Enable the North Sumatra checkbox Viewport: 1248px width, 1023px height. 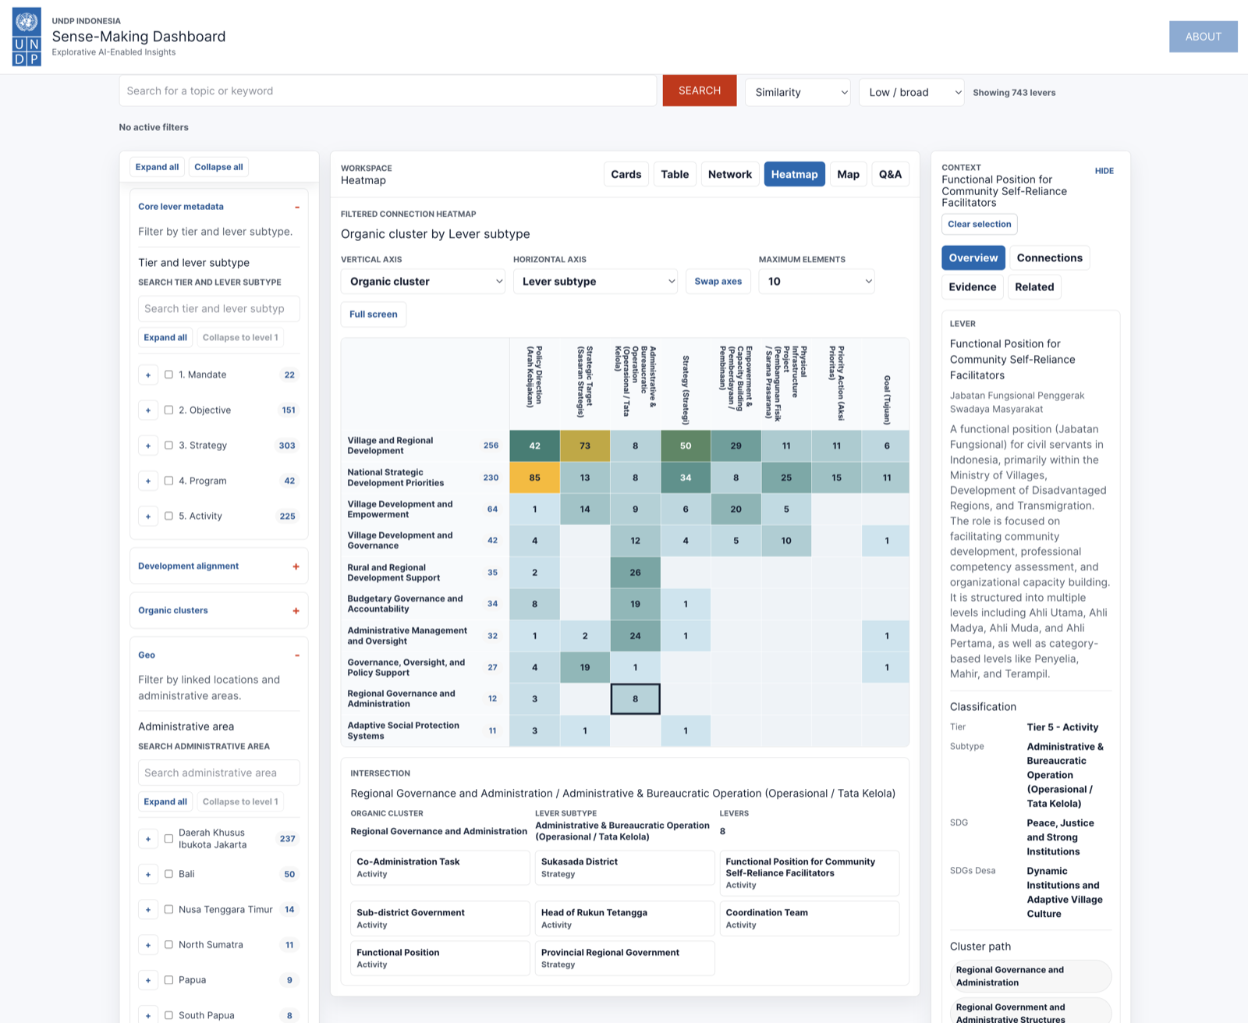click(x=168, y=945)
